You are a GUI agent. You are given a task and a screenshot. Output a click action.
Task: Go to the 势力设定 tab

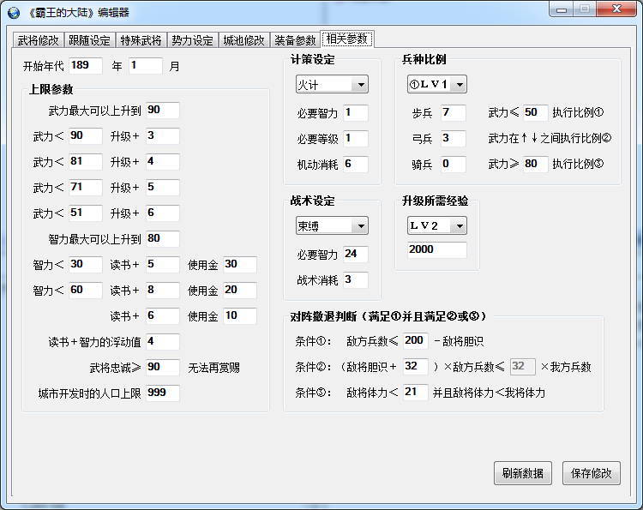click(192, 40)
